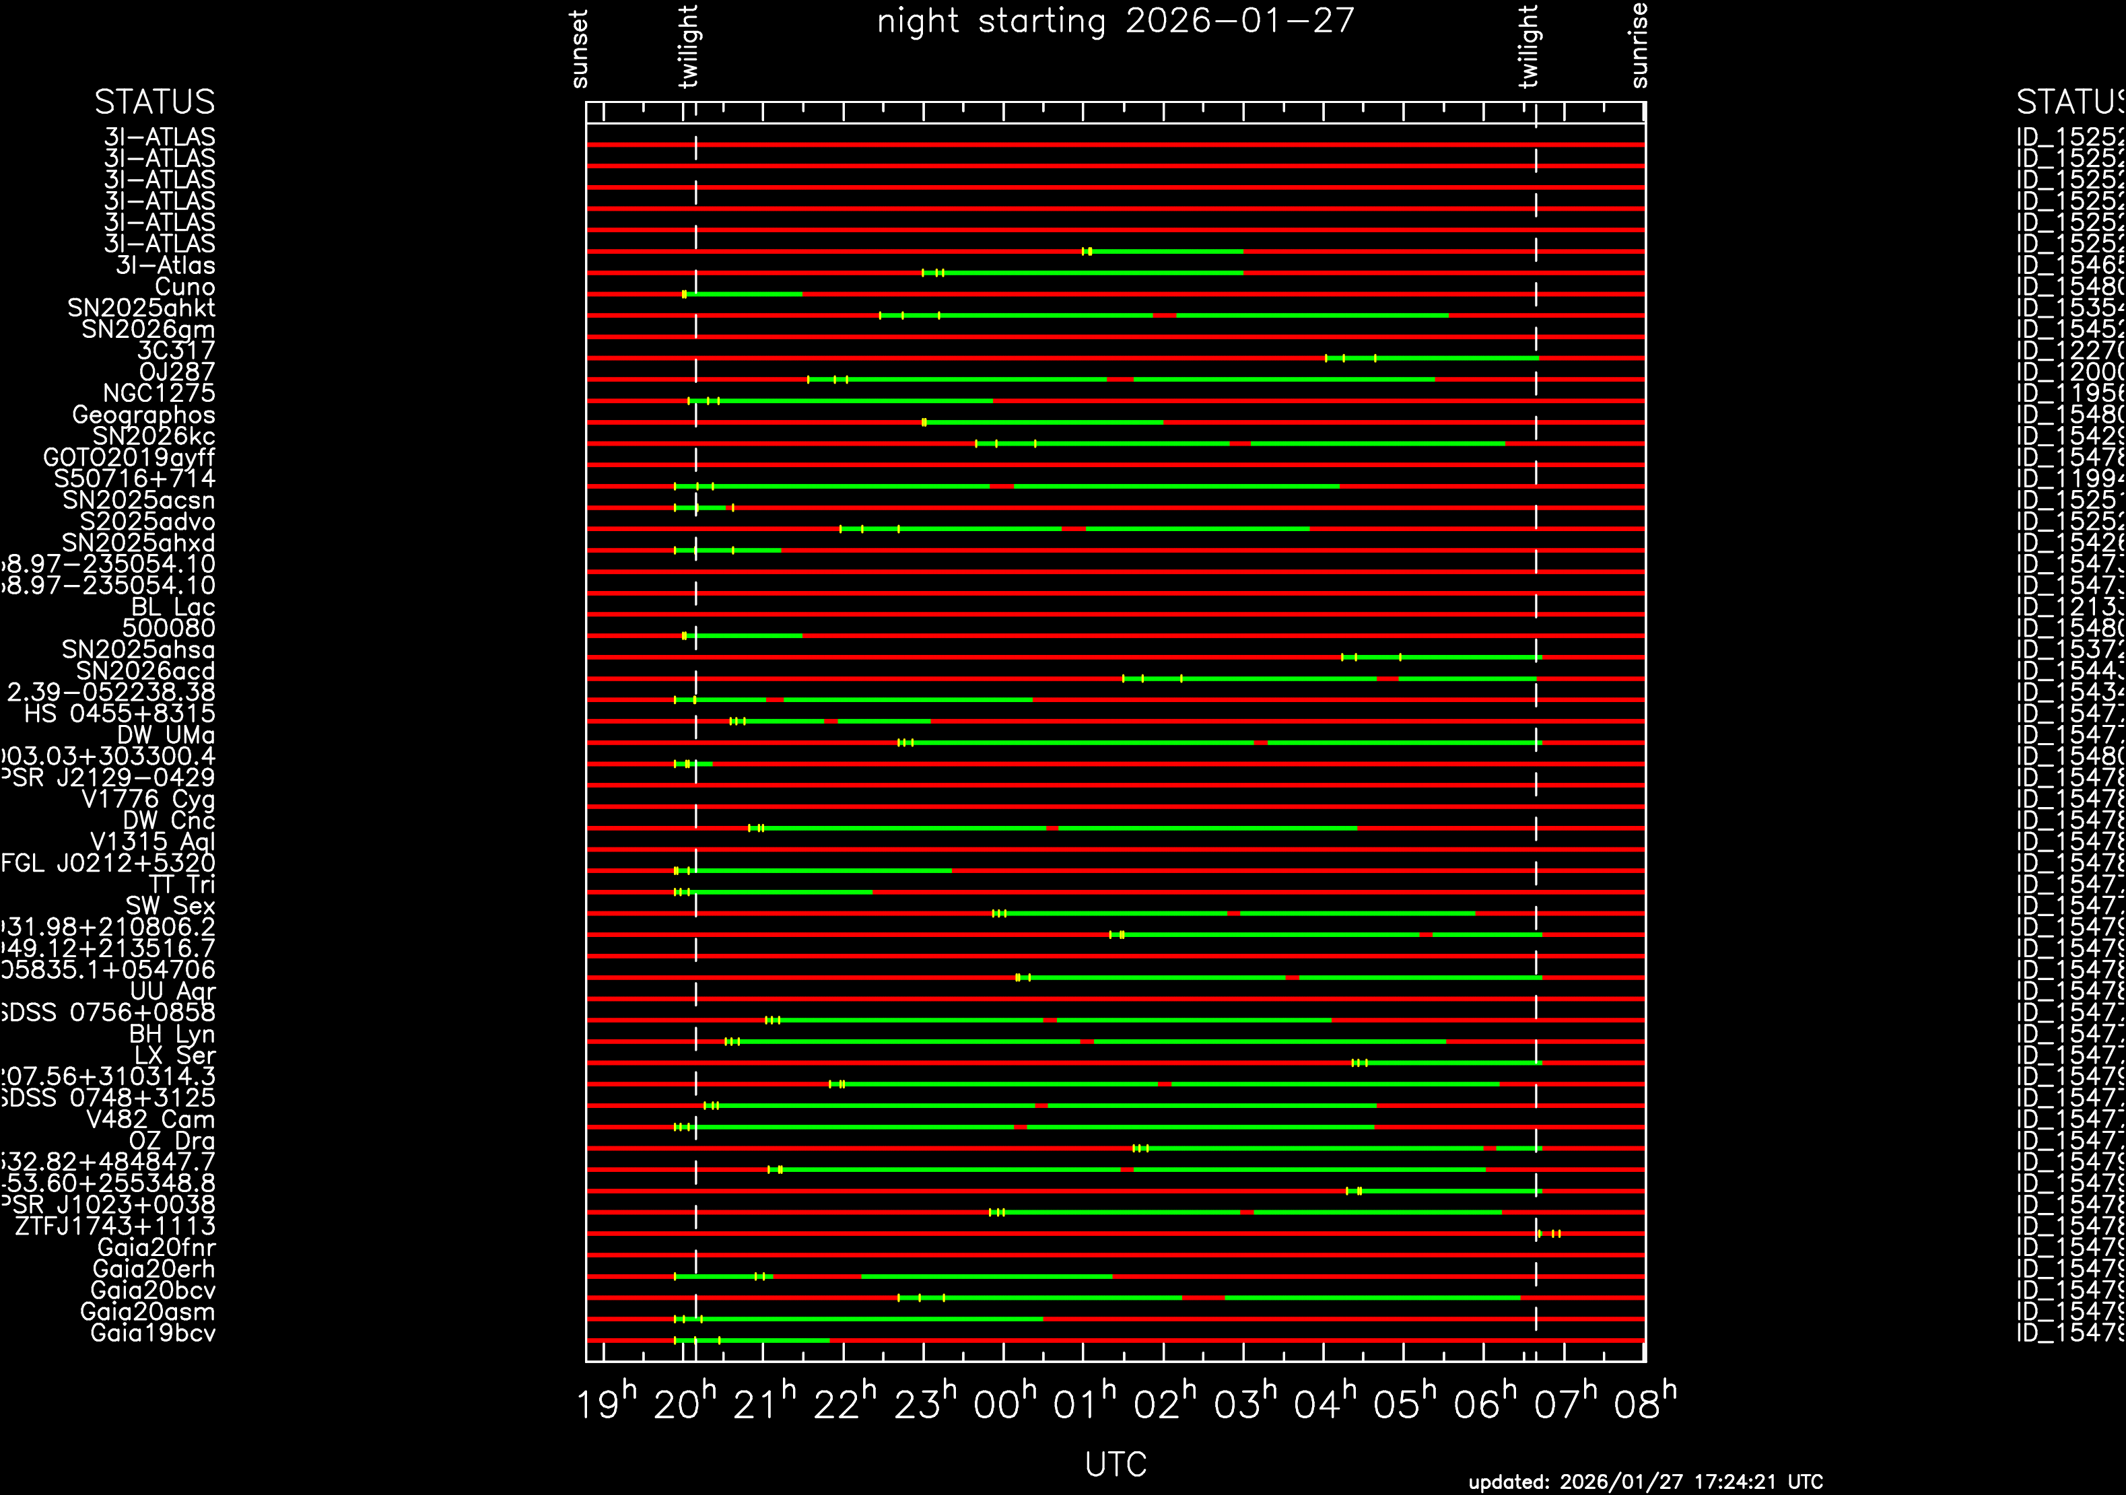The width and height of the screenshot is (2126, 1495).
Task: Click the sunrise label above chart
Action: (x=1639, y=44)
